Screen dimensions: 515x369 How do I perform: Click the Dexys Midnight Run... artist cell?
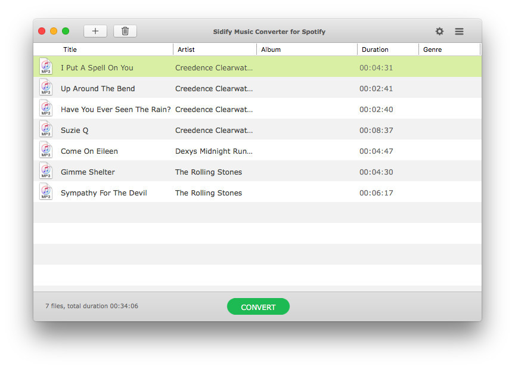click(214, 151)
